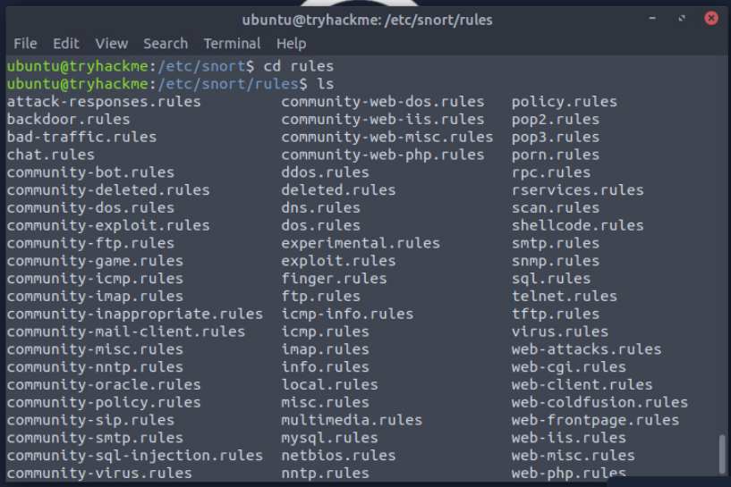Click on shellcode.rules in the listing
Screen dimensions: 731x487
[x=577, y=225]
